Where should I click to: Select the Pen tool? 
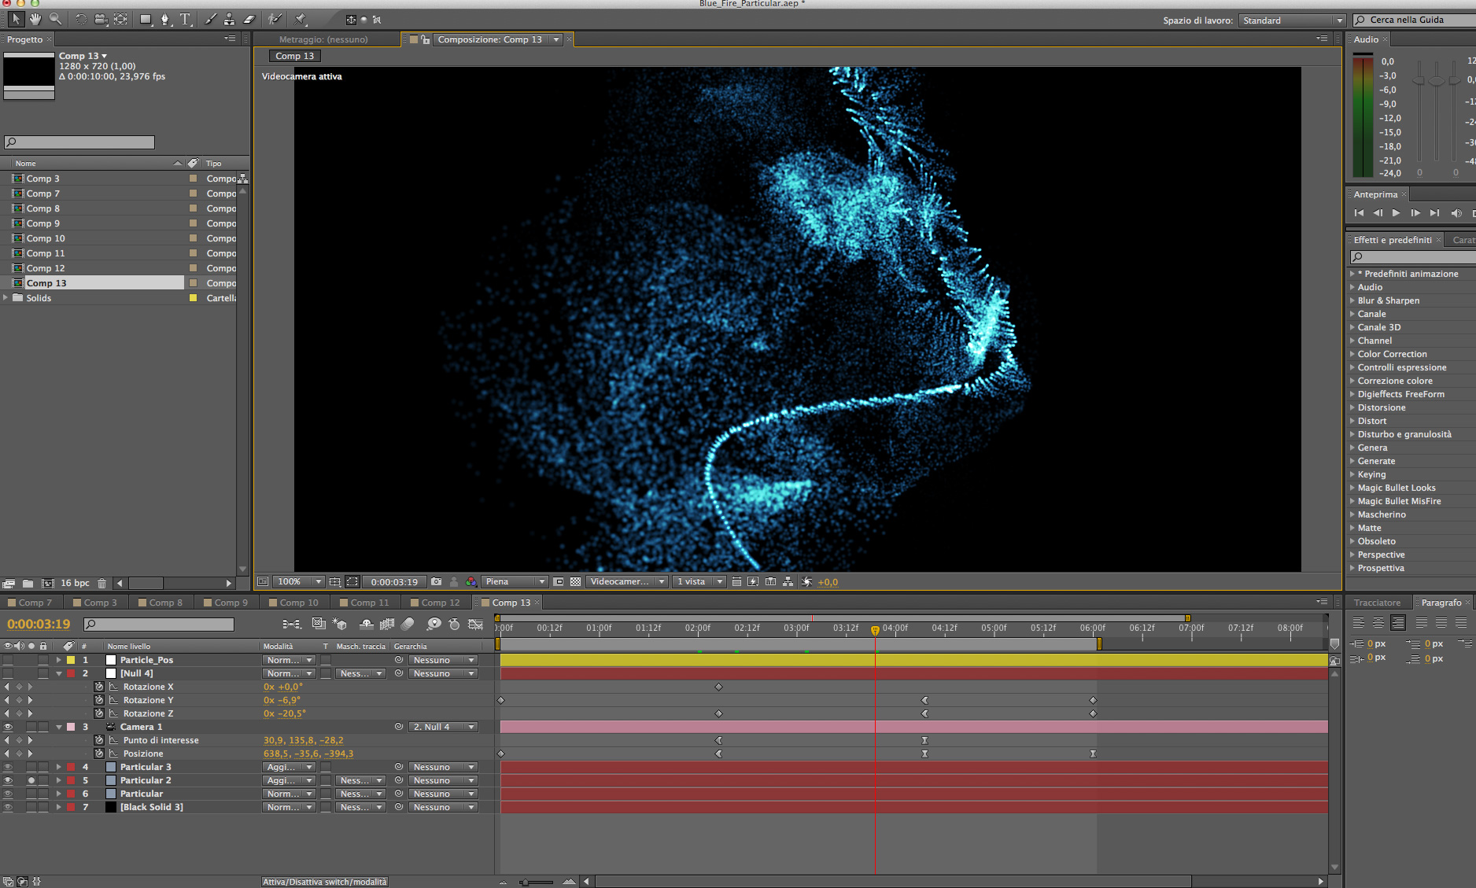coord(165,19)
